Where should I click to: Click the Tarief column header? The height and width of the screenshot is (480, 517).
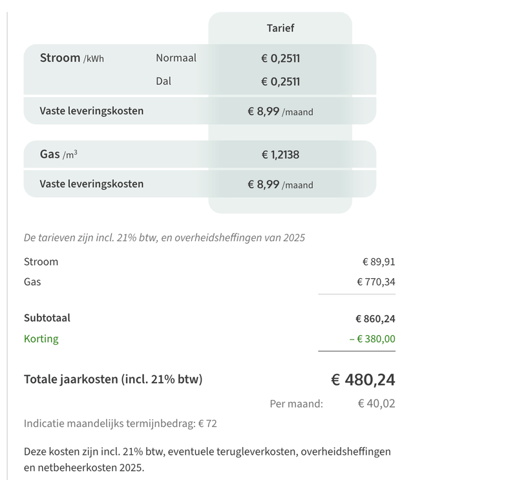click(x=280, y=28)
